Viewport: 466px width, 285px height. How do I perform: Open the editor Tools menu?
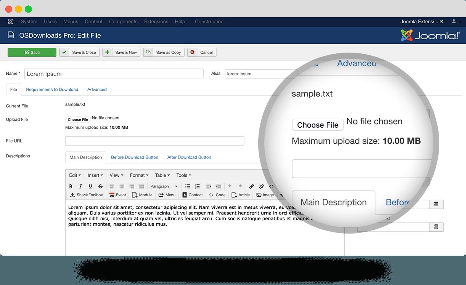pos(183,175)
